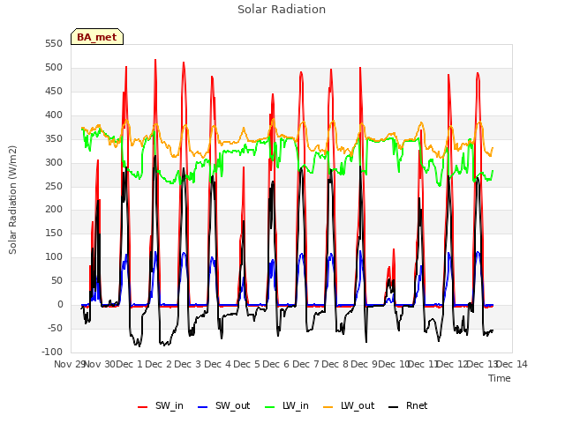Click the highest SW_in red peak on Dec 2
Screen dimensions: 565x423
click(x=155, y=60)
